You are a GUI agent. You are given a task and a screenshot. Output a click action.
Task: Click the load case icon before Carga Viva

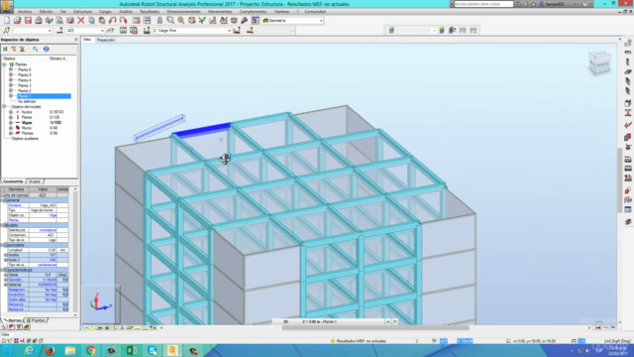[147, 31]
